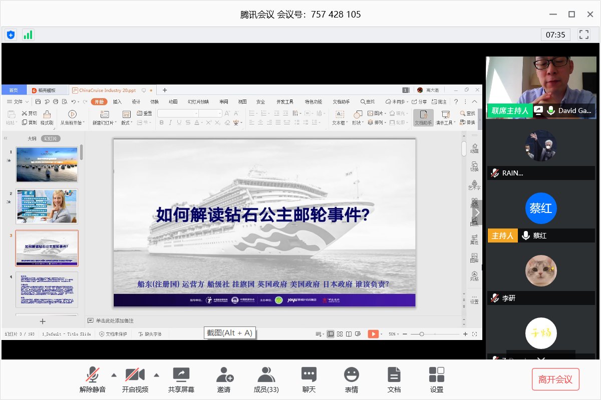Open the 设计 ribbon tab
This screenshot has height=400, width=601.
click(x=136, y=101)
